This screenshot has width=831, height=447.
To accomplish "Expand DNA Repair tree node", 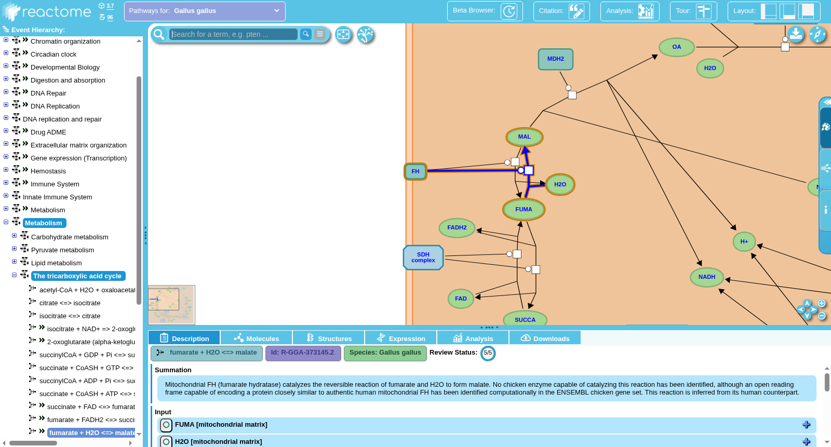I will pos(6,92).
